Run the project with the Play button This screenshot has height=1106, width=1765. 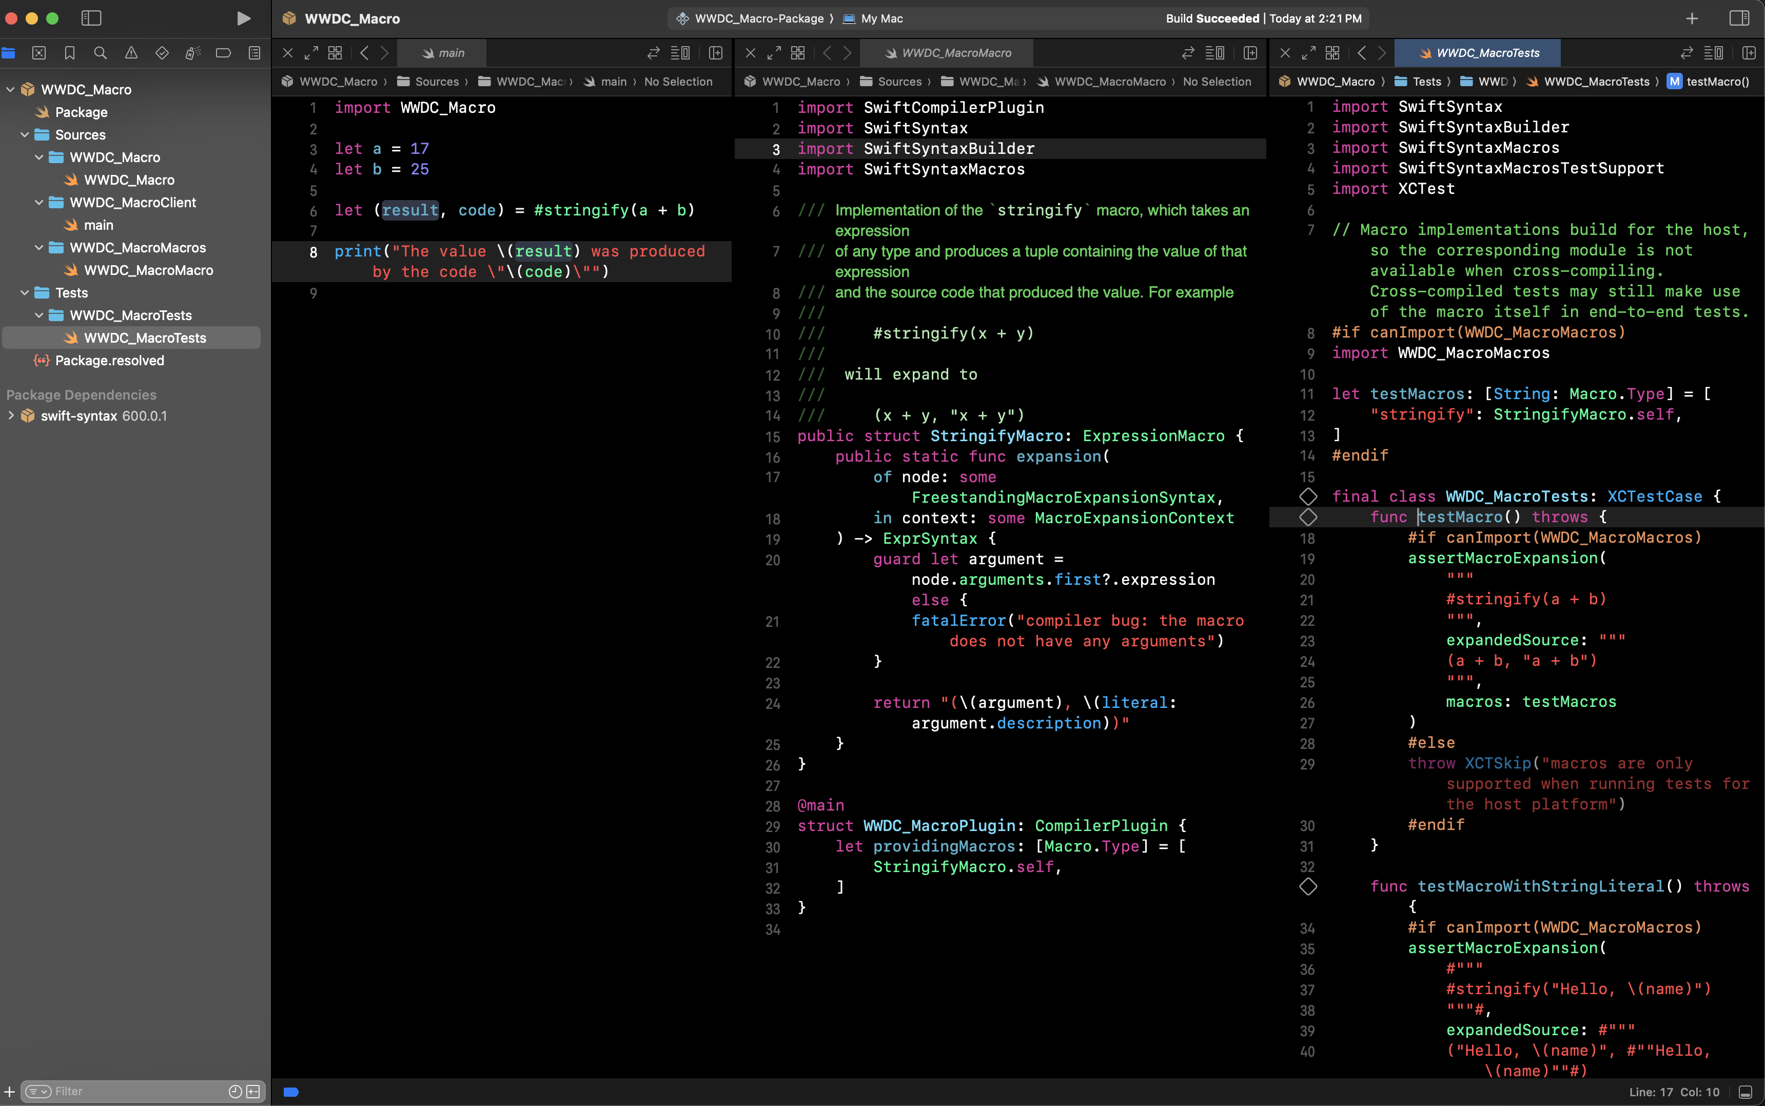click(x=244, y=18)
